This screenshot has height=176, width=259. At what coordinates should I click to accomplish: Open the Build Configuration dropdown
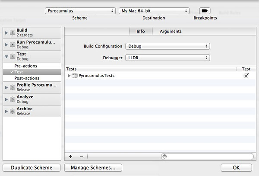[167, 46]
